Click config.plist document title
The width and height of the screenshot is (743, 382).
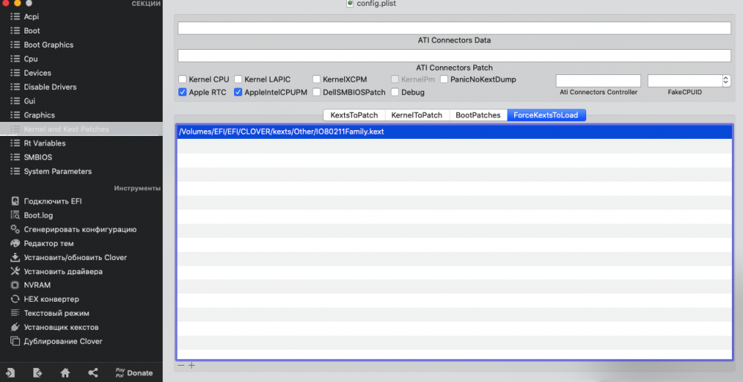[376, 3]
